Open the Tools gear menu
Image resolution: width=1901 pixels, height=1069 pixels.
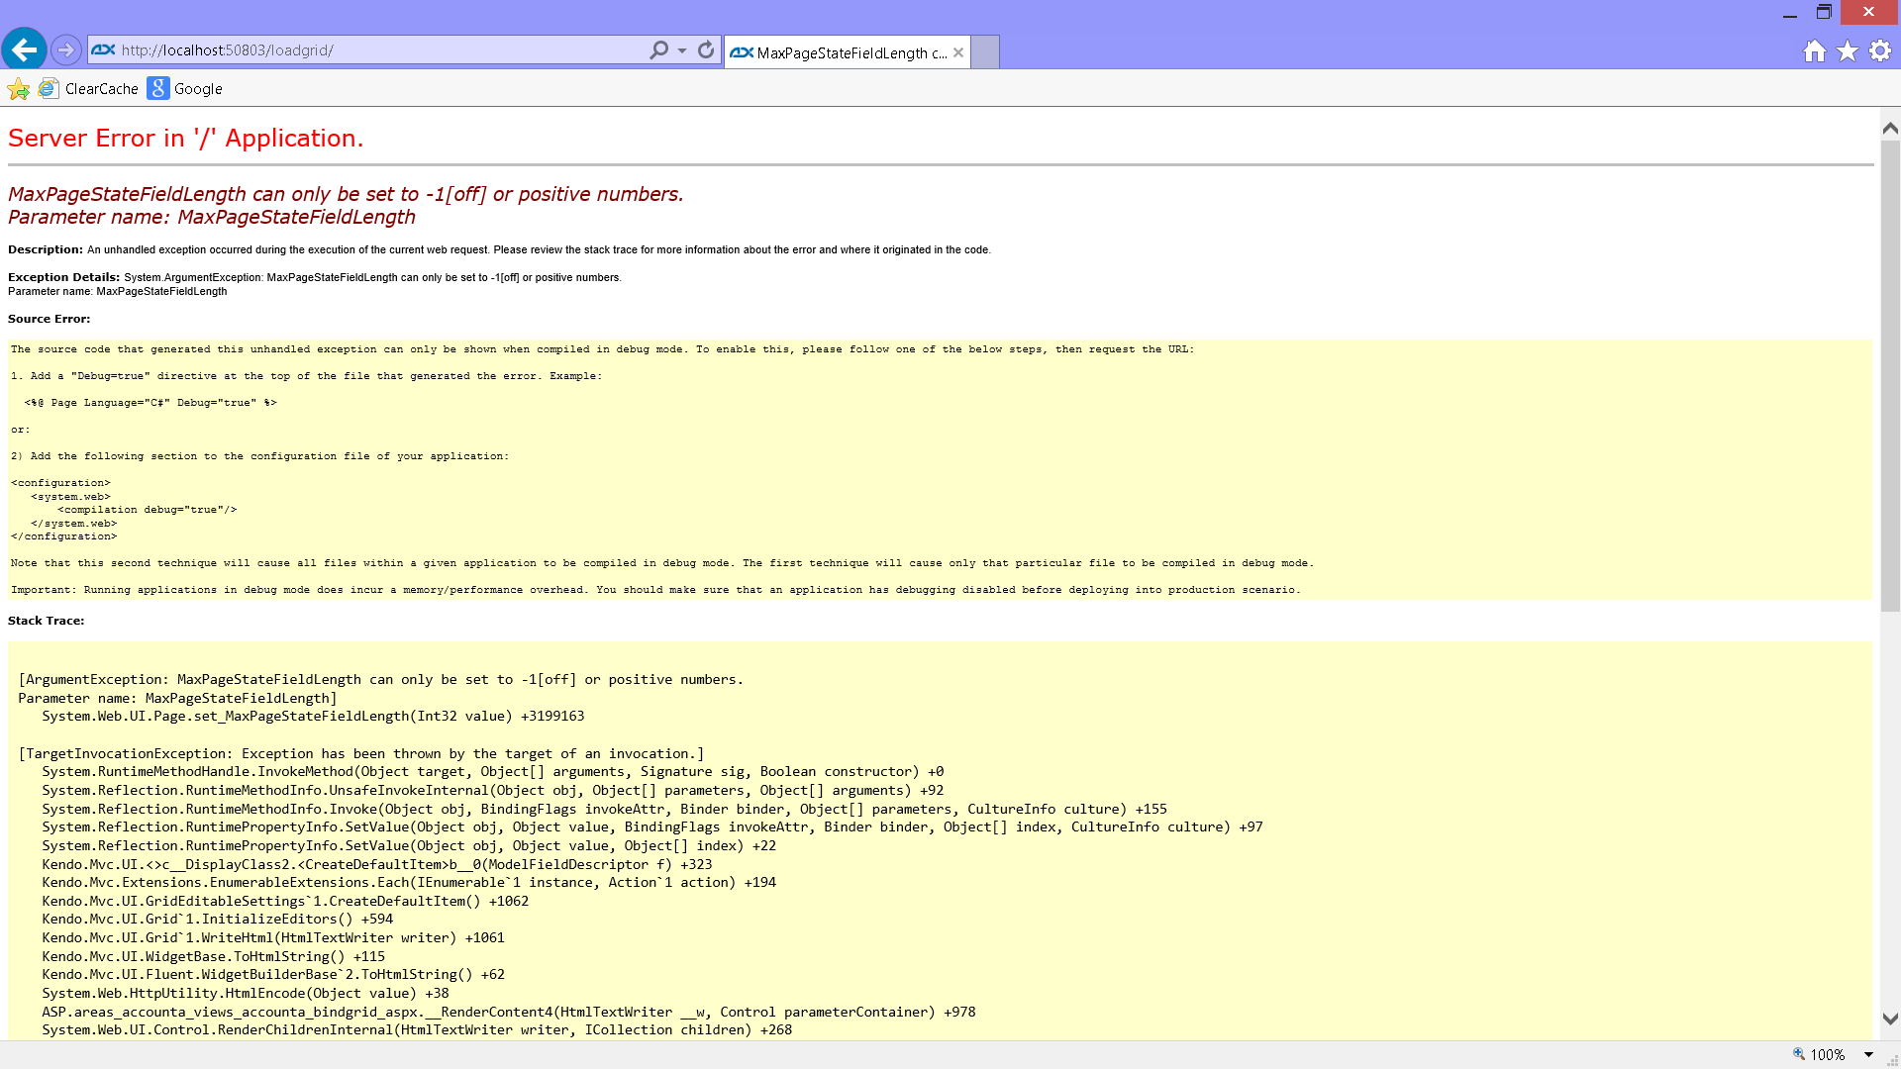[x=1880, y=50]
